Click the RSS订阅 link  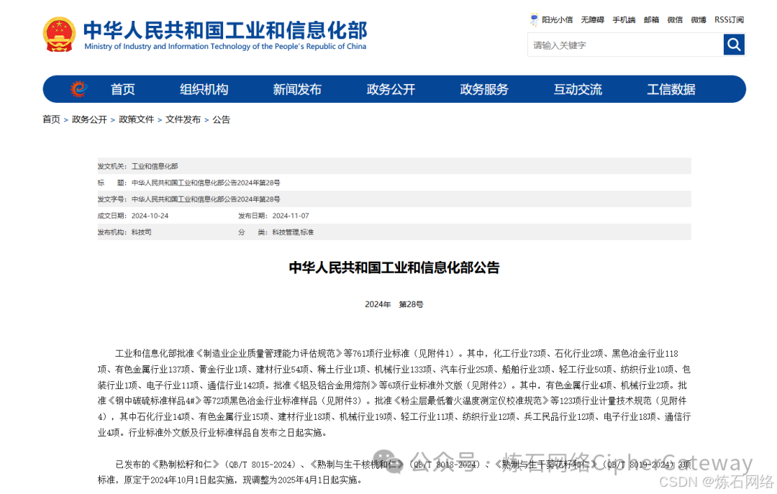click(x=730, y=20)
